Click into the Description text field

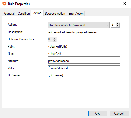pyautogui.click(x=84, y=32)
